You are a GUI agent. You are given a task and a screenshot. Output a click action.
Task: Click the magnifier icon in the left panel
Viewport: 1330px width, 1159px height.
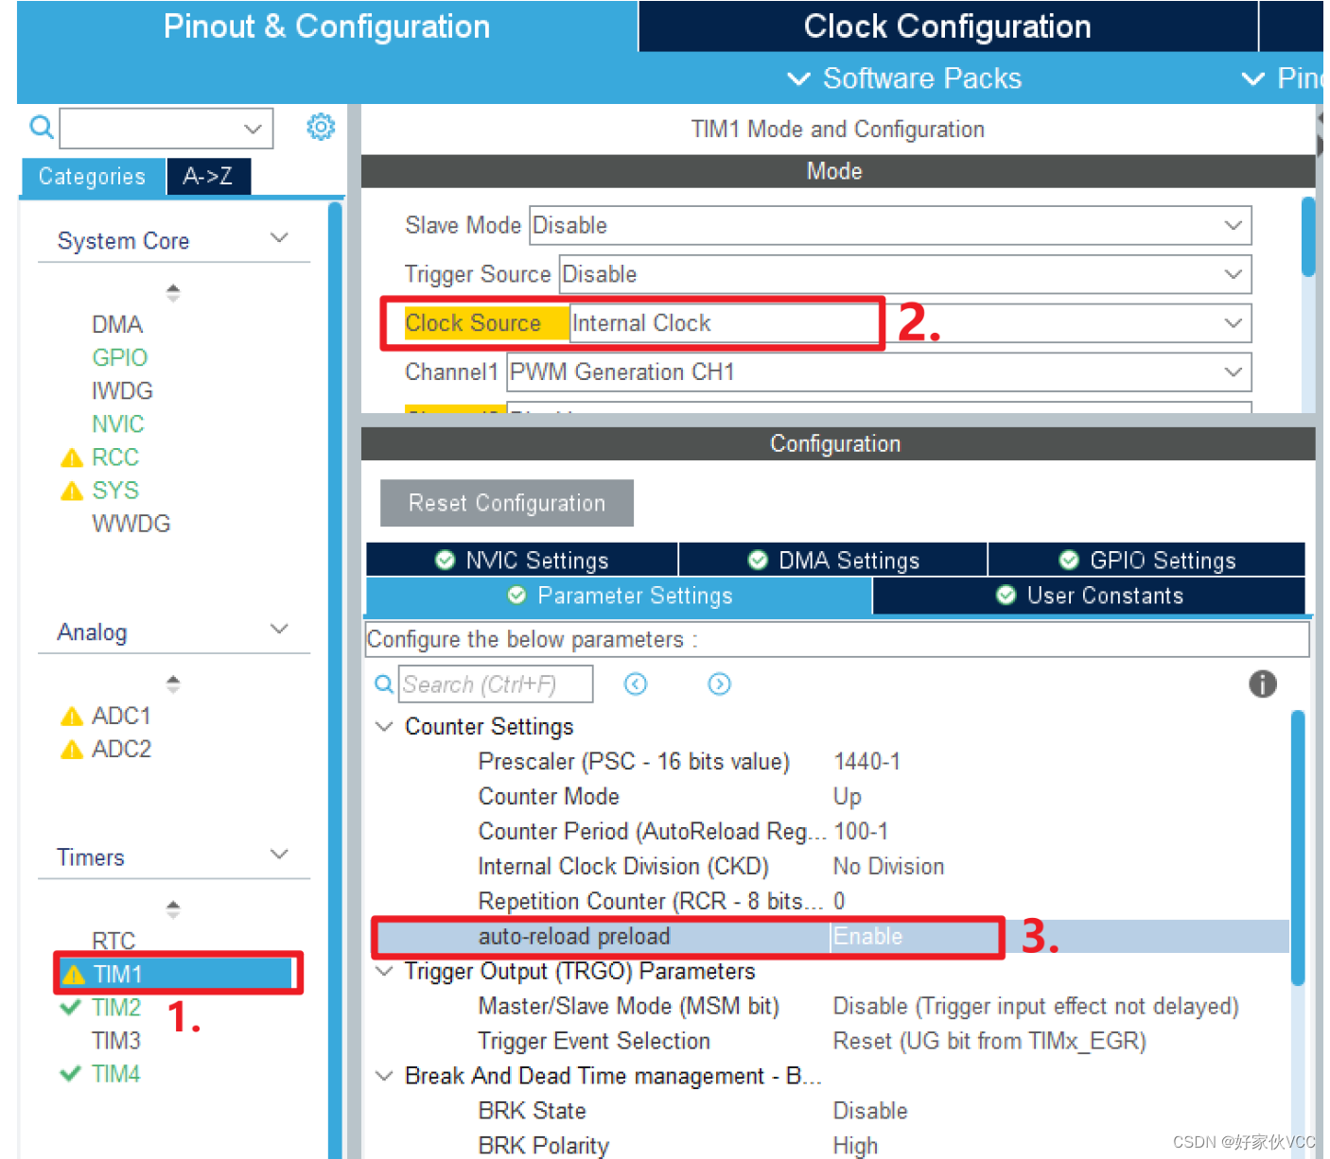(x=42, y=127)
